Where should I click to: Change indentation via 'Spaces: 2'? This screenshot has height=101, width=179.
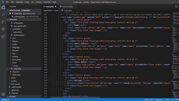coord(159,100)
